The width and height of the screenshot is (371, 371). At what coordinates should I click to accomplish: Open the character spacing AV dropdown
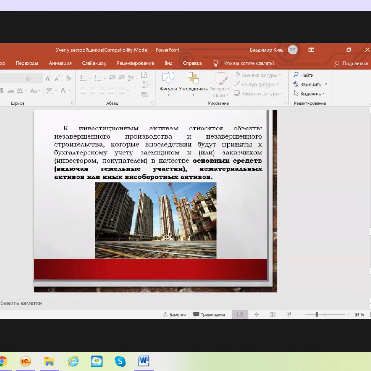(21, 91)
